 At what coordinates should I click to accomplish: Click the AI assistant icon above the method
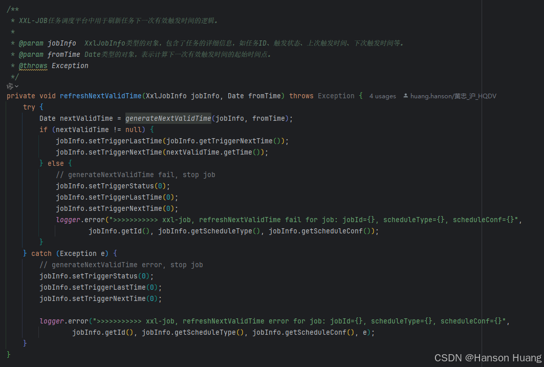pos(10,86)
